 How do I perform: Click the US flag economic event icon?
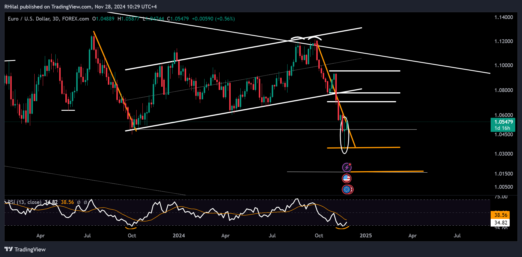347,178
